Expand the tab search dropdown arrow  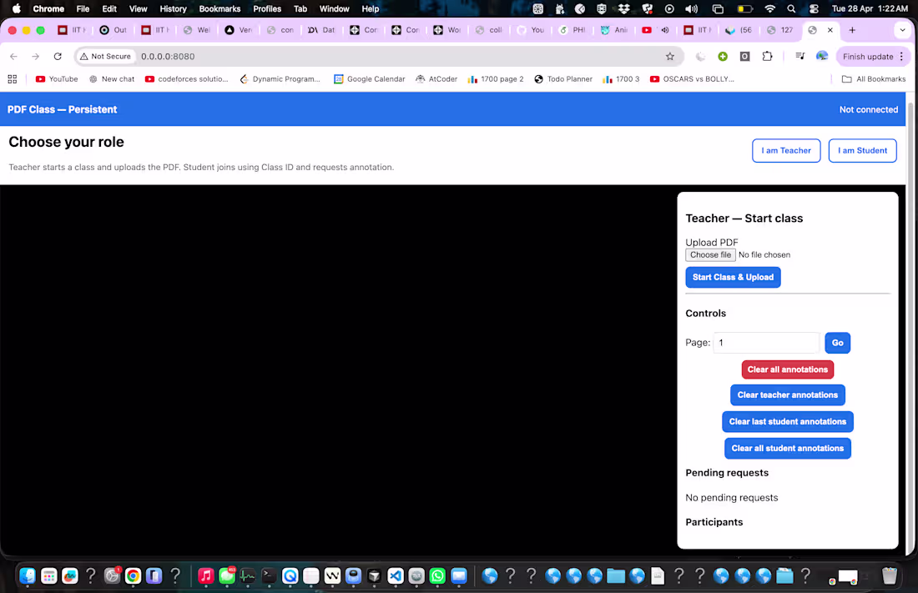pos(902,30)
